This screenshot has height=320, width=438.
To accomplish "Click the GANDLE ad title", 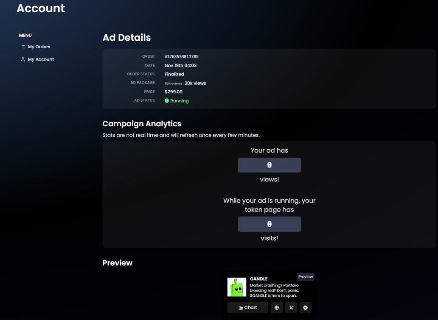I will (x=259, y=279).
